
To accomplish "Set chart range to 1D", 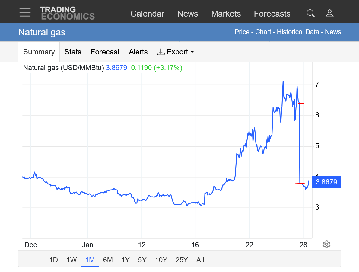I will 53,260.
